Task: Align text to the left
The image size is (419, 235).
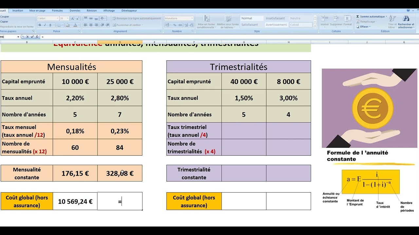Action: pyautogui.click(x=85, y=25)
